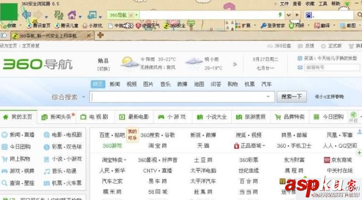Click [切换] to switch city
The image size is (362, 200).
pos(104,69)
